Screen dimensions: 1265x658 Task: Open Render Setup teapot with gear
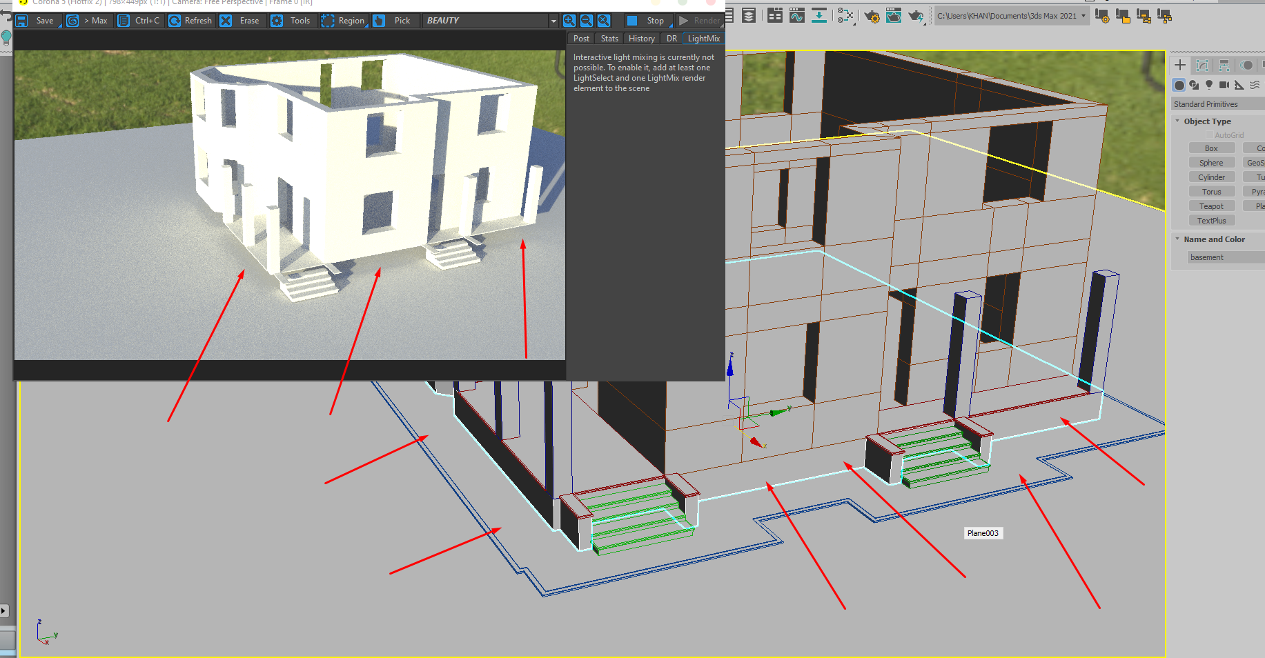[x=872, y=15]
